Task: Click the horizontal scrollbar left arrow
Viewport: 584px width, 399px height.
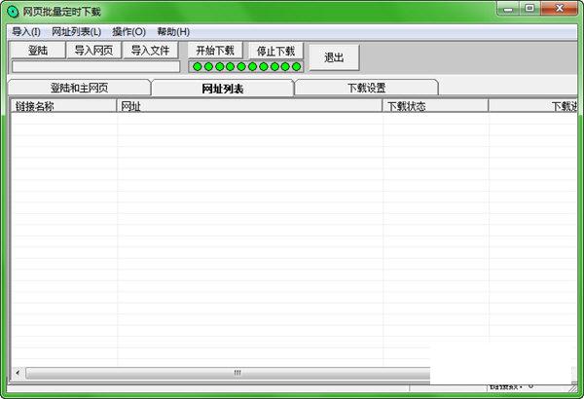Action: pos(17,373)
